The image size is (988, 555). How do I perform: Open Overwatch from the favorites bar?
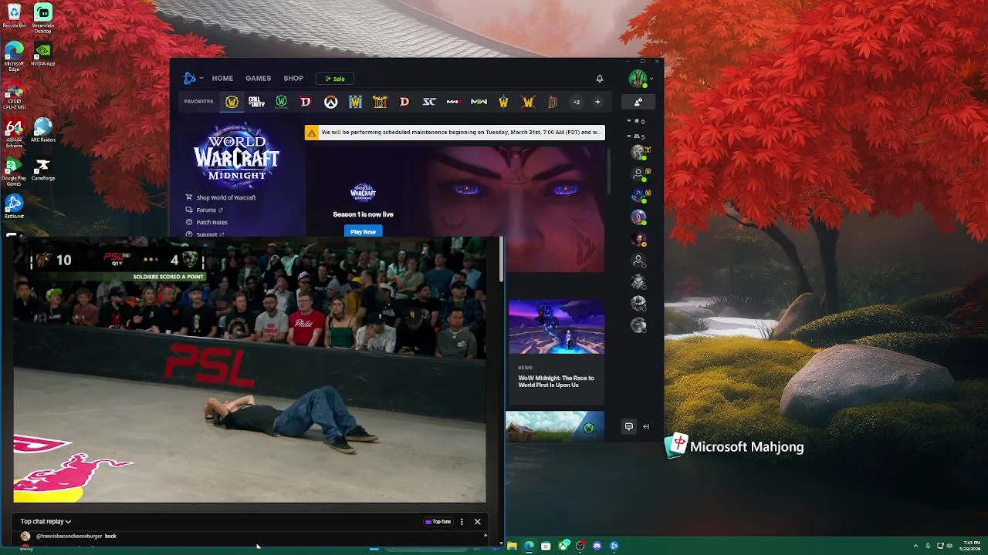[x=330, y=102]
